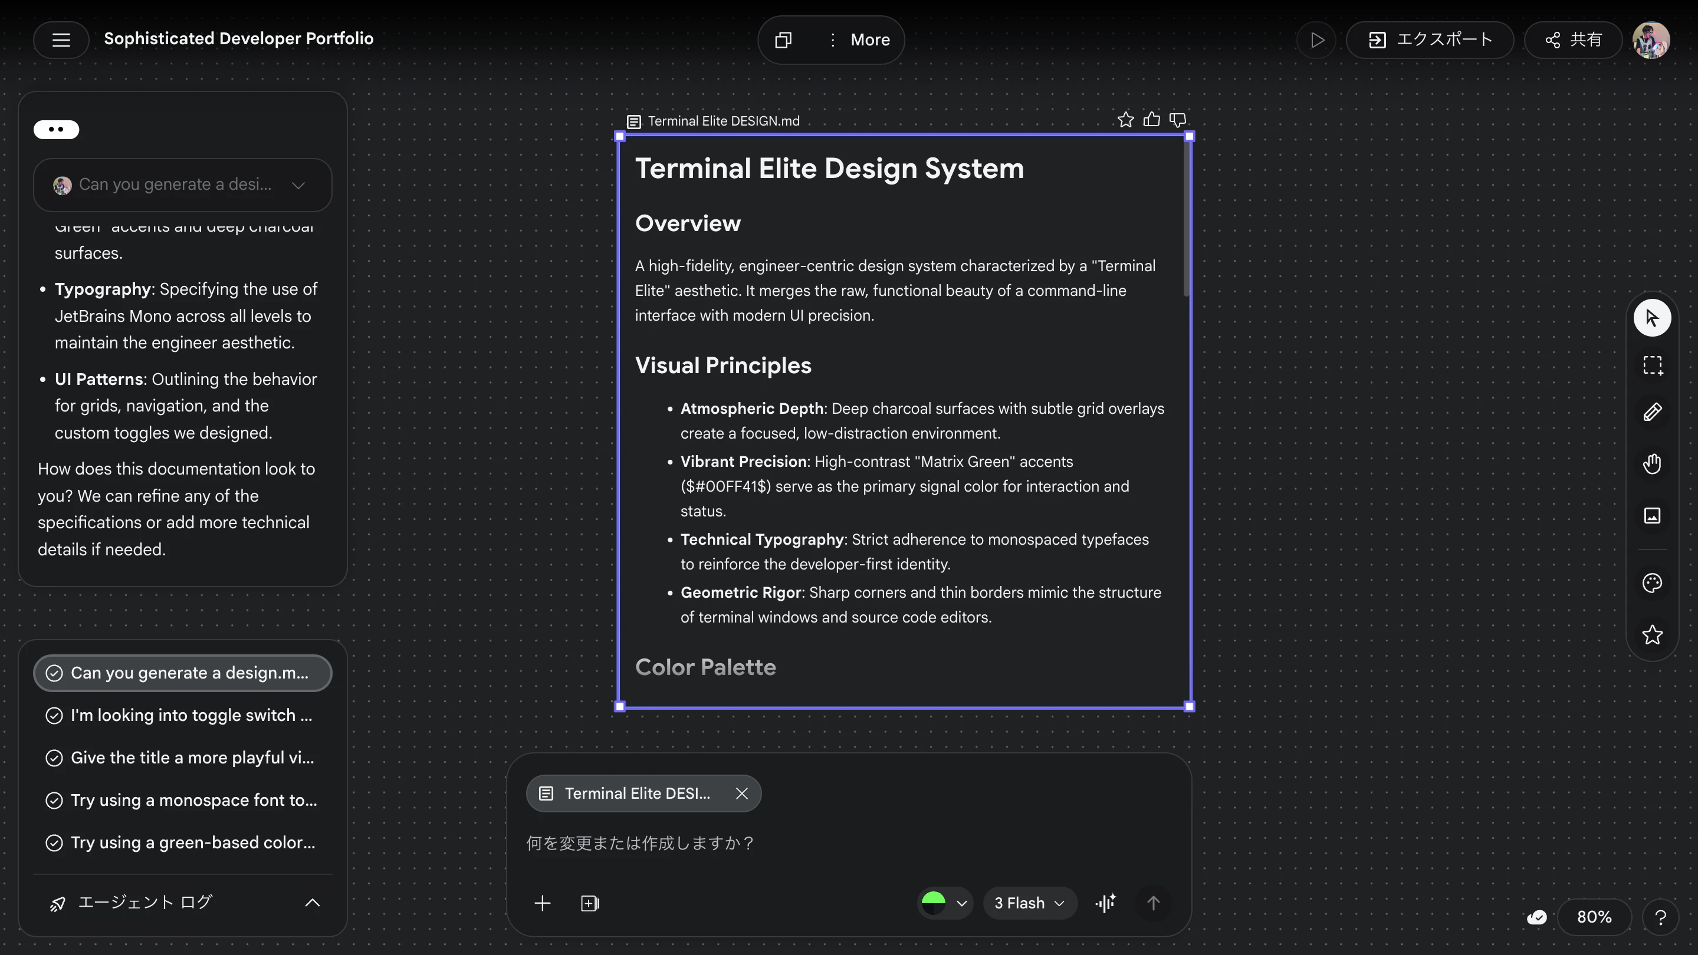Viewport: 1698px width, 955px height.
Task: Click the top-left resize handle of the document frame
Action: coord(620,136)
